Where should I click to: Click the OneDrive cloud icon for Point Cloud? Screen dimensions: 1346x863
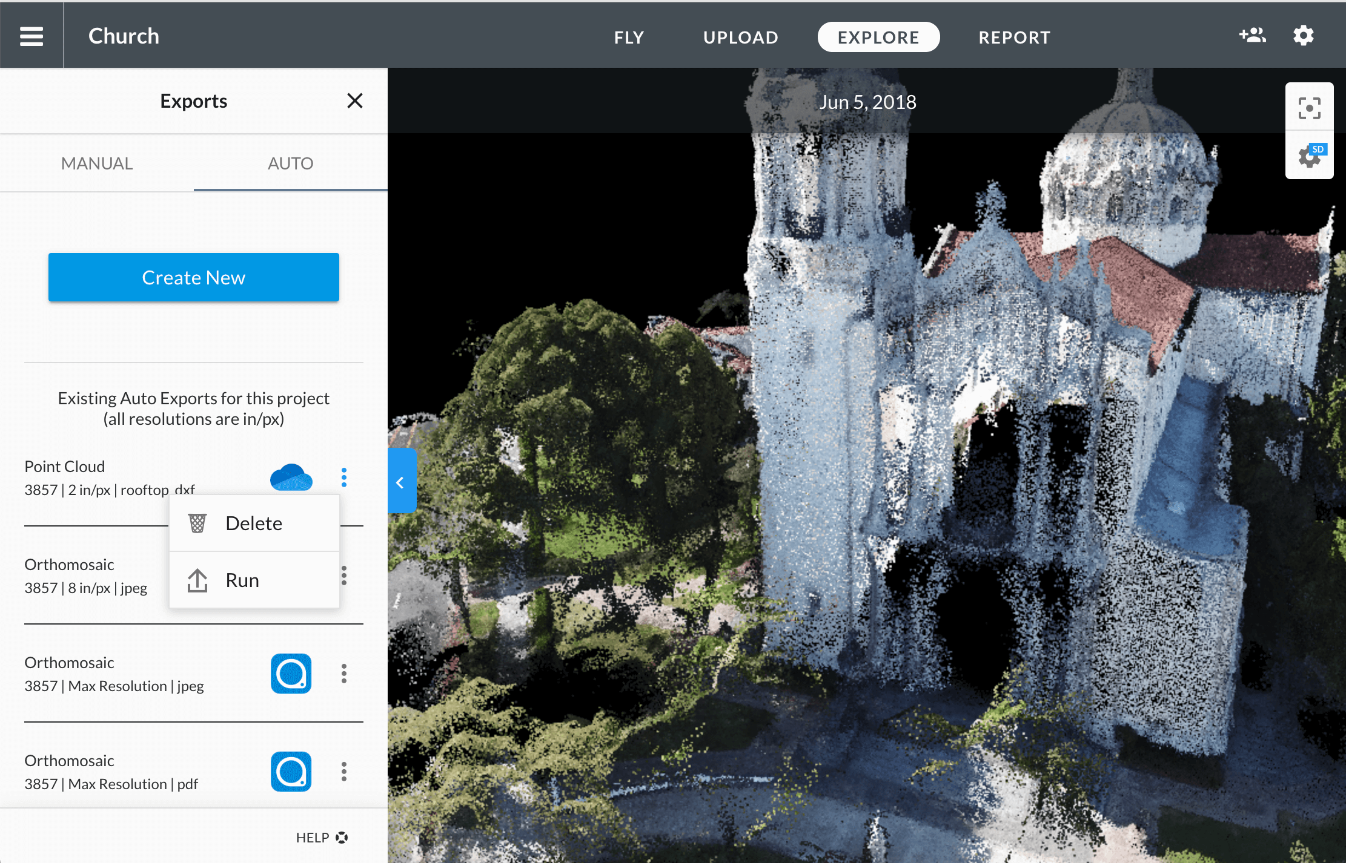pyautogui.click(x=291, y=477)
